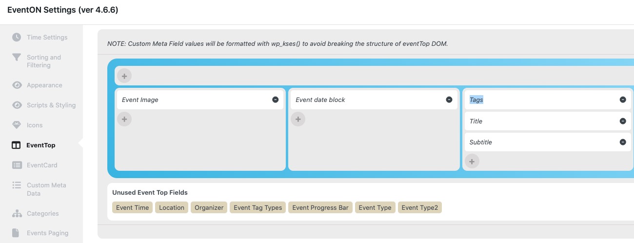Click the Title field row

pos(548,121)
